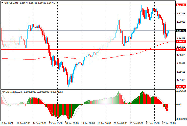
Task: Click the 1.35191 support price label
Action: tap(181, 87)
